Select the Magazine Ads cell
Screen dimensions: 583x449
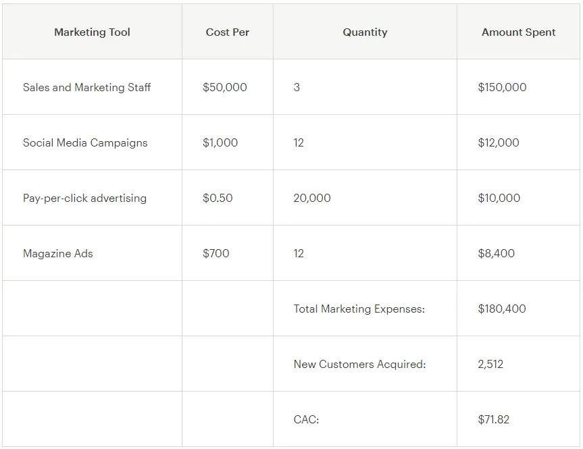[x=58, y=254]
